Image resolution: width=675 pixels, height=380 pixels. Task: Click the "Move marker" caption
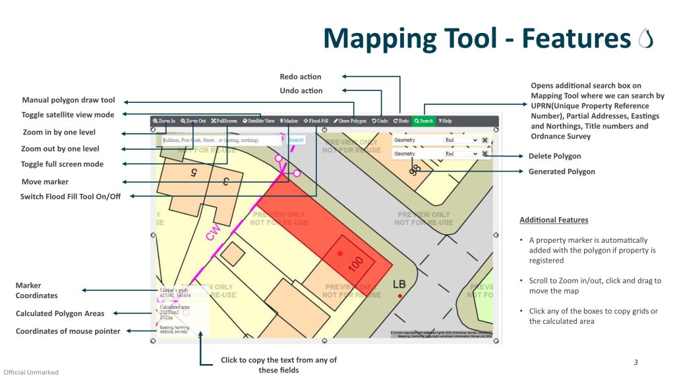pyautogui.click(x=45, y=182)
